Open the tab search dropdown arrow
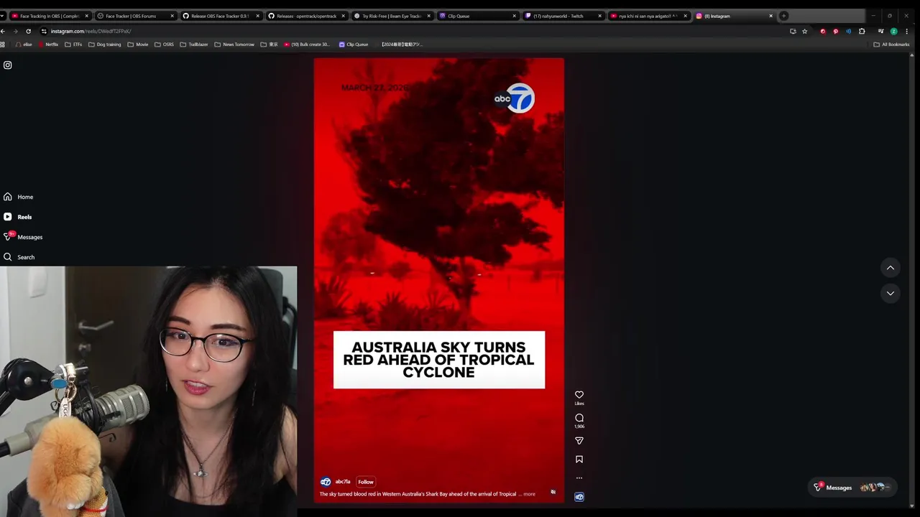The width and height of the screenshot is (920, 517). tap(3, 16)
